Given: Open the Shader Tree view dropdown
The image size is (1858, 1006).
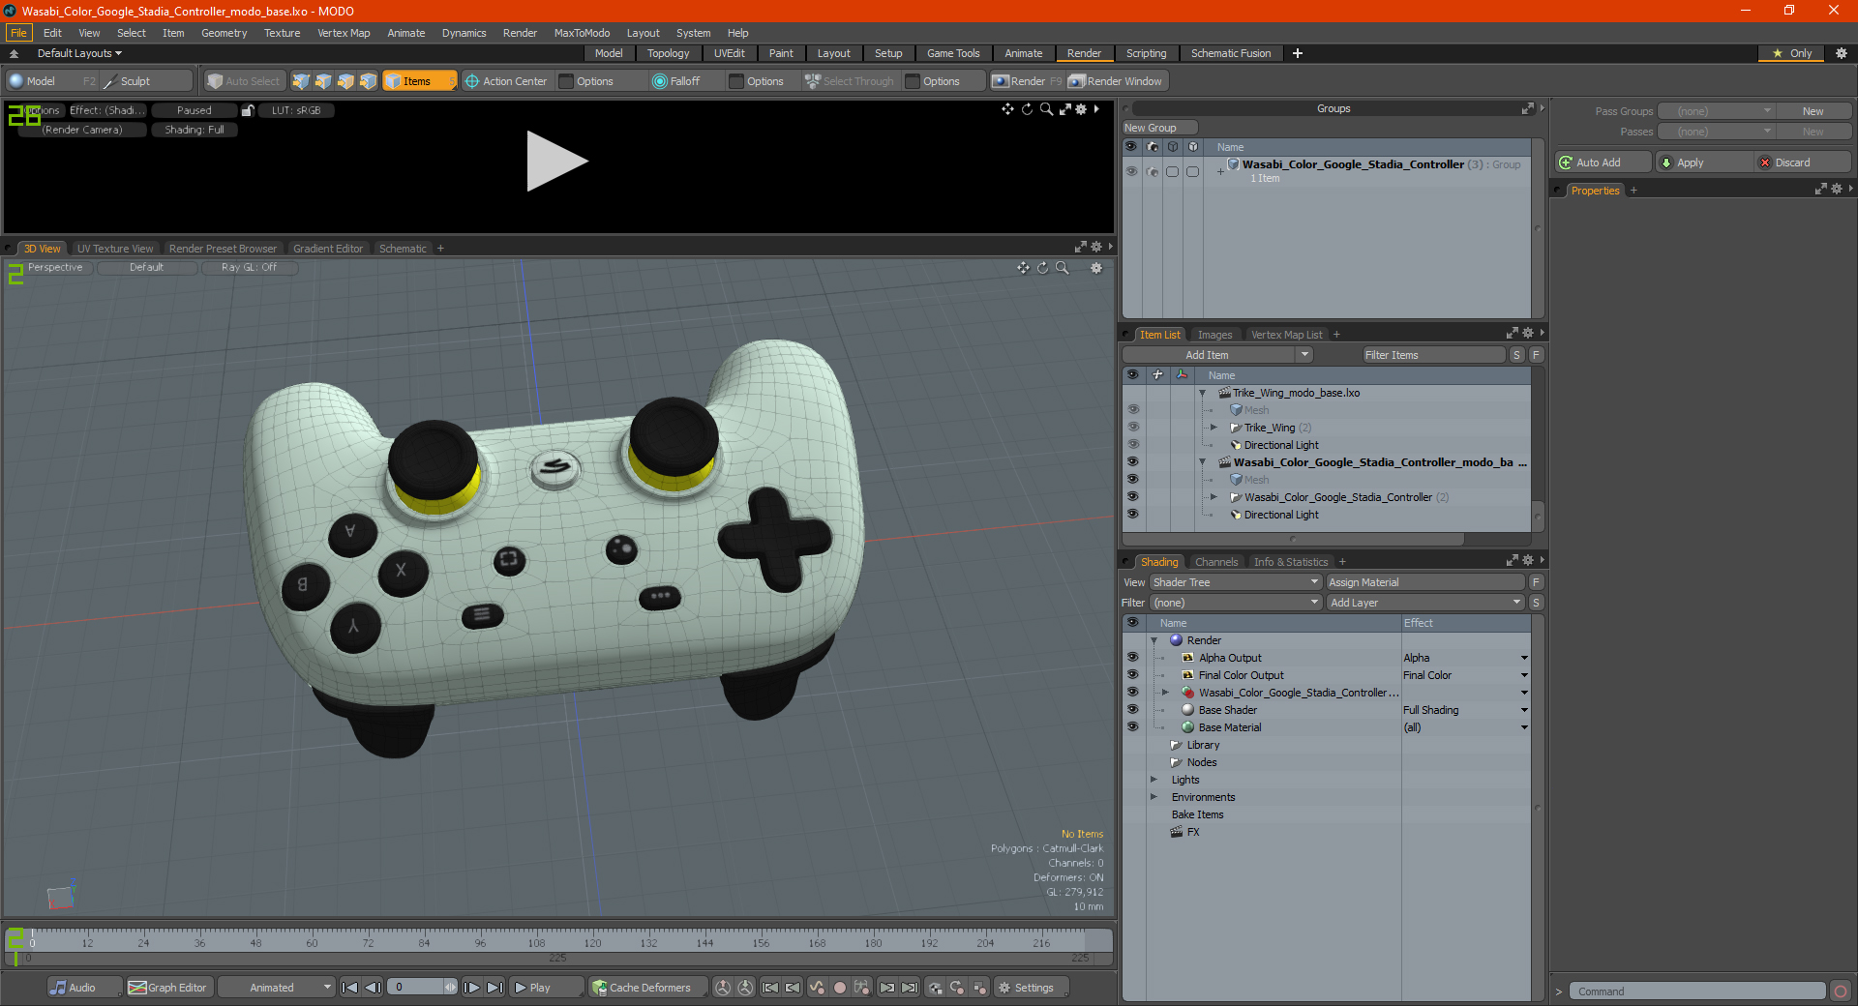Looking at the screenshot, I should [1235, 582].
